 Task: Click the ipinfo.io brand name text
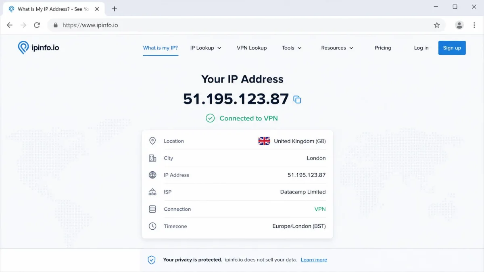point(45,48)
